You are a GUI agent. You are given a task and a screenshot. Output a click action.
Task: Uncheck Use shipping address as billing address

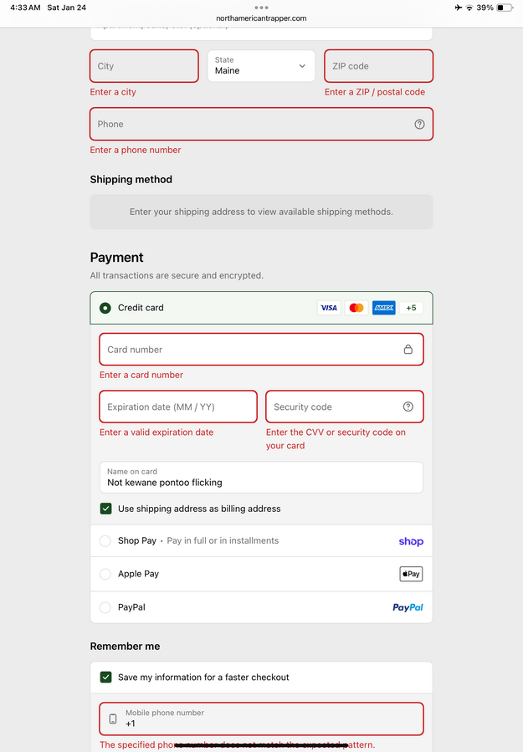tap(106, 509)
